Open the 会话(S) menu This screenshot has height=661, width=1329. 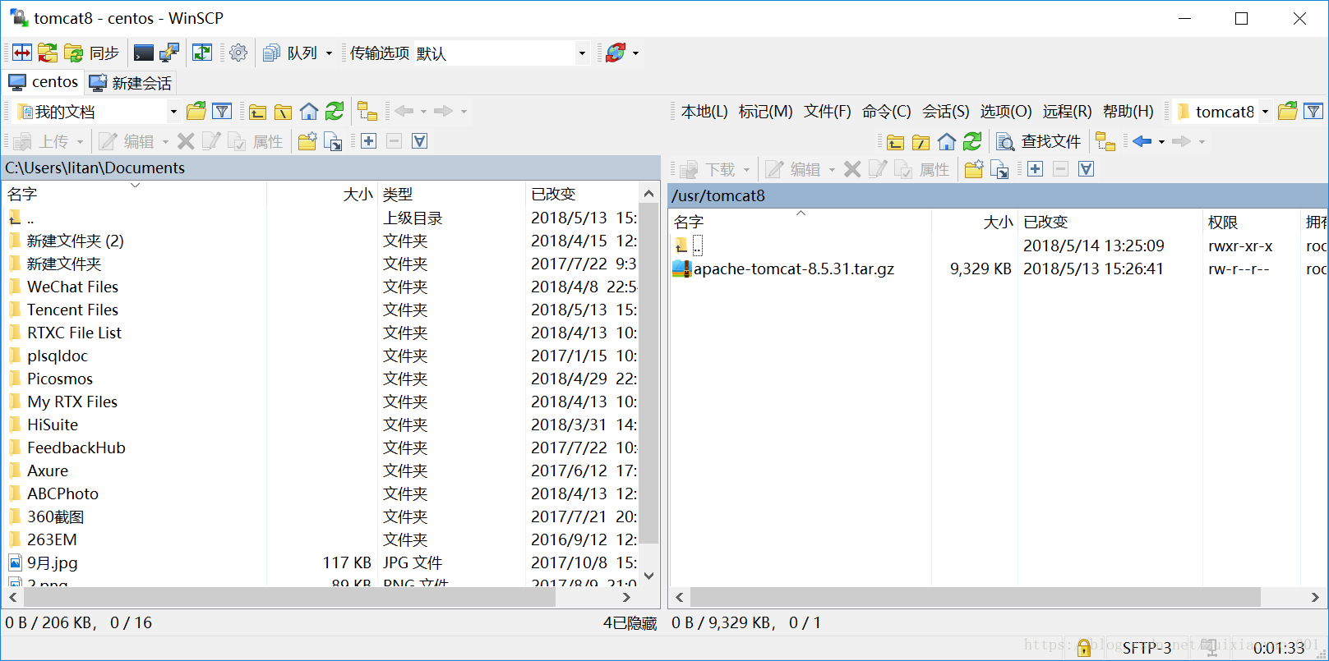946,111
